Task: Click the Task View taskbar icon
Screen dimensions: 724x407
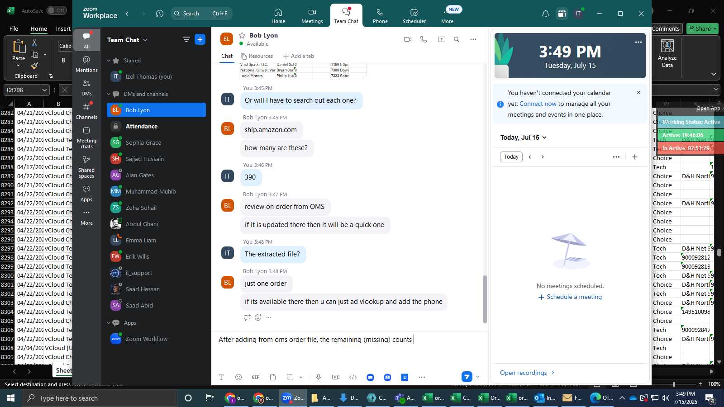Action: (210, 398)
